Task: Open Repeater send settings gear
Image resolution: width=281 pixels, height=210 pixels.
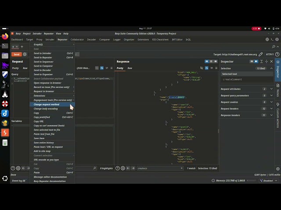Action: 25,54
